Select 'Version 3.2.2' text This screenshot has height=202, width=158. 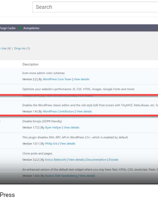point(31,160)
